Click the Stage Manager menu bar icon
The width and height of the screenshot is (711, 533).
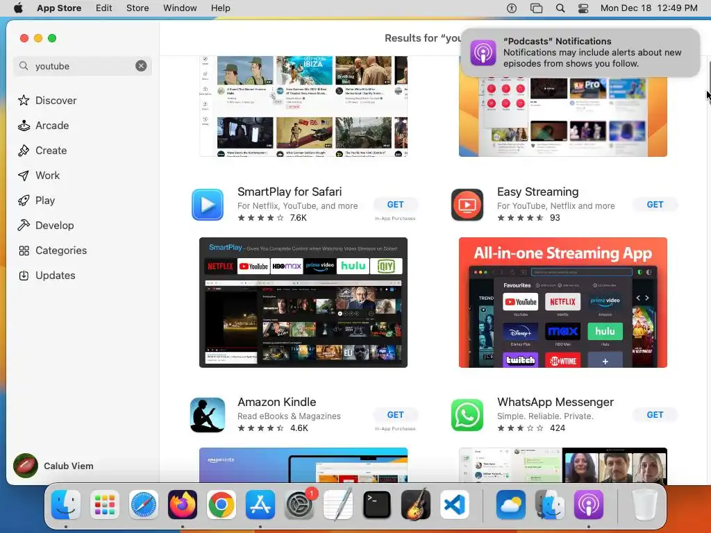[x=536, y=8]
